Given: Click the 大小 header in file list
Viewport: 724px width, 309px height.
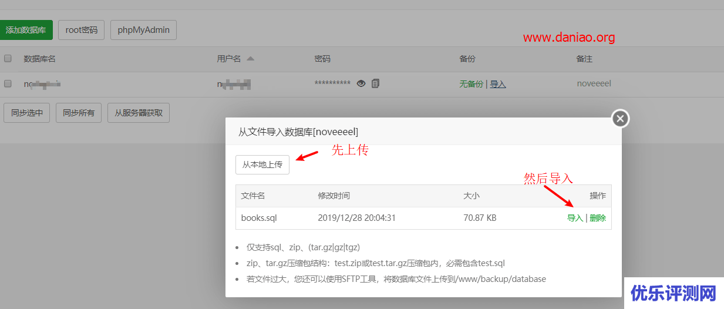Looking at the screenshot, I should (x=472, y=196).
